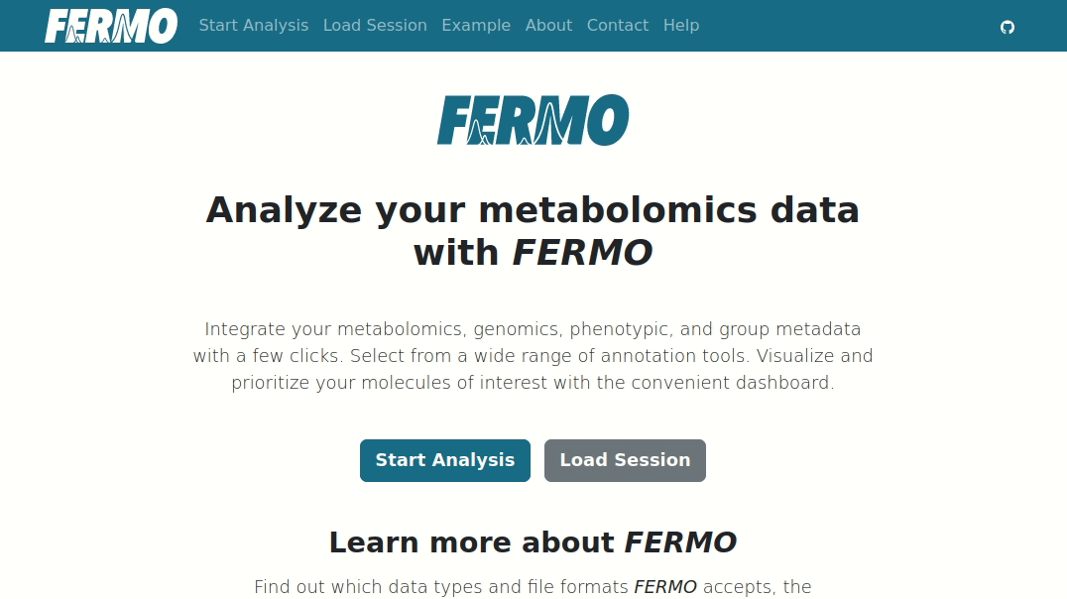This screenshot has height=599, width=1067.
Task: Click the "Learn more about FERMO" heading
Action: [533, 542]
